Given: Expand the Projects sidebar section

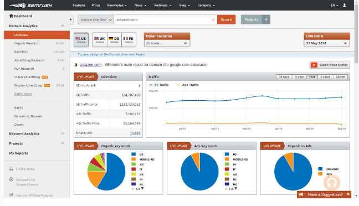Looking at the screenshot, I should [63, 143].
